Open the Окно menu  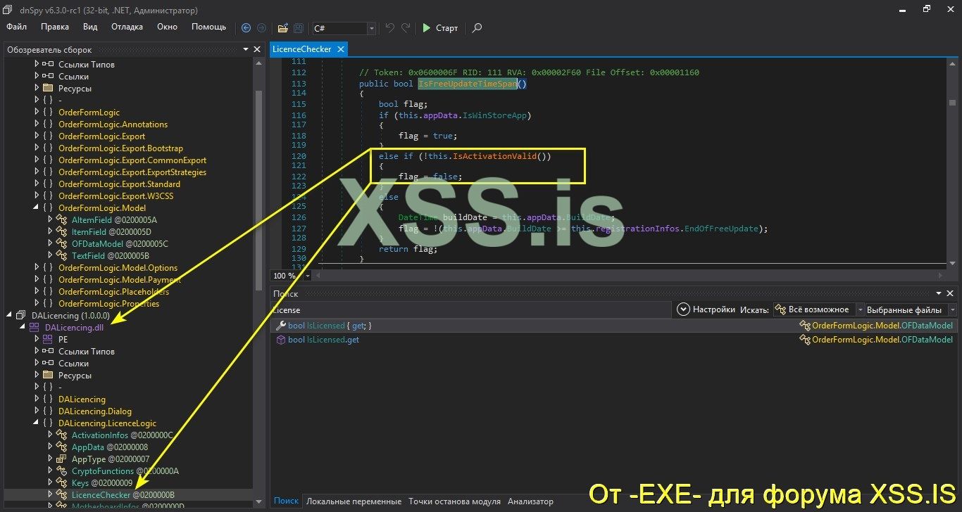[x=167, y=27]
